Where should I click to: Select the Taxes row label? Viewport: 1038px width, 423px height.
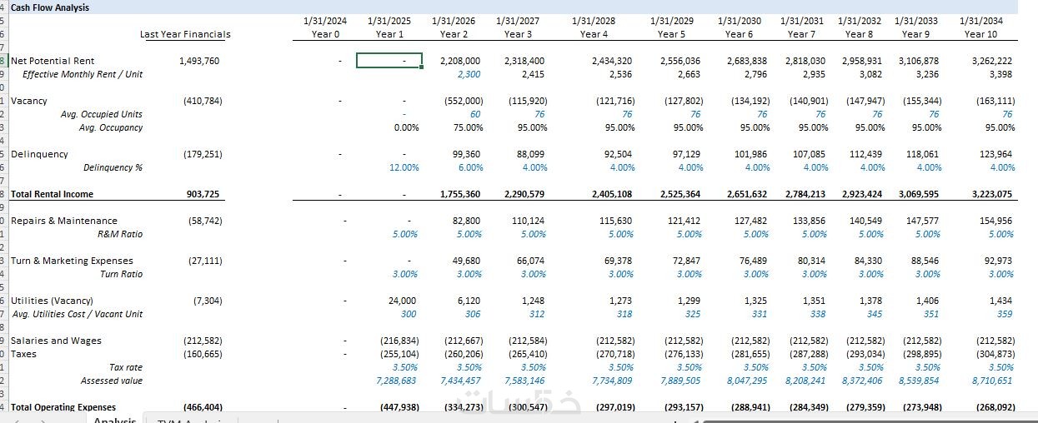[x=23, y=354]
